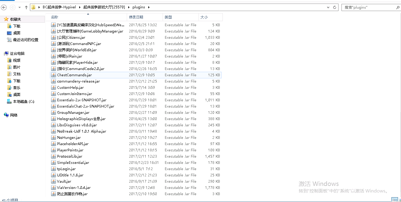Select file name PlayerPoints.jar
401x202 pixels.
pyautogui.click(x=70, y=150)
